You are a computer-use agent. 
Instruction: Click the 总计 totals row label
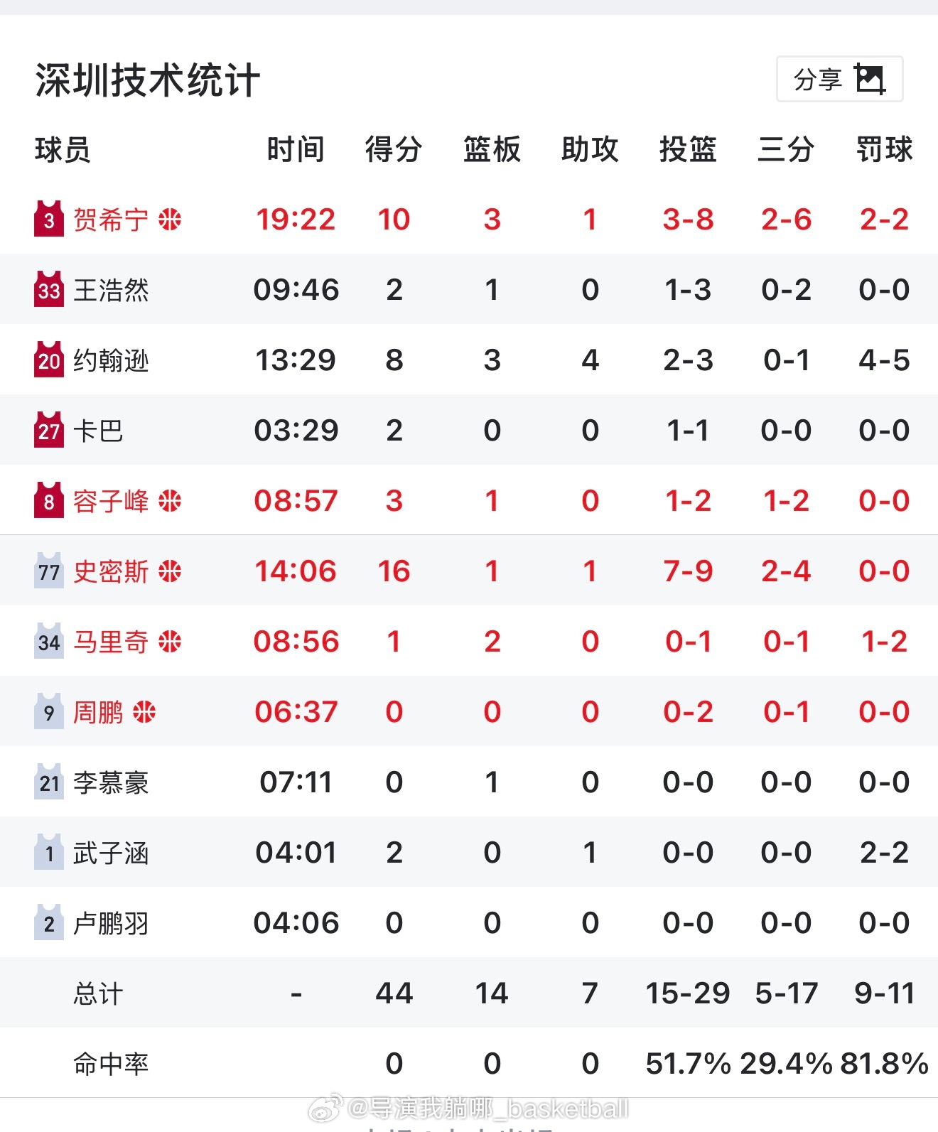pos(98,993)
